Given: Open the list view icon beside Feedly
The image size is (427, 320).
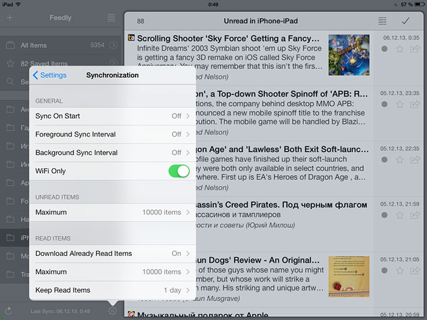Looking at the screenshot, I should [111, 18].
